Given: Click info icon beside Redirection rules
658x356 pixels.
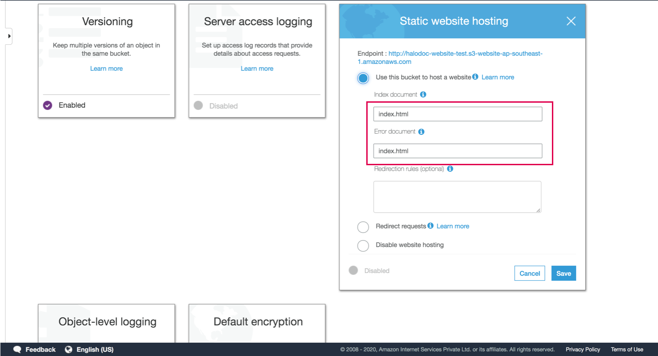Looking at the screenshot, I should point(450,169).
